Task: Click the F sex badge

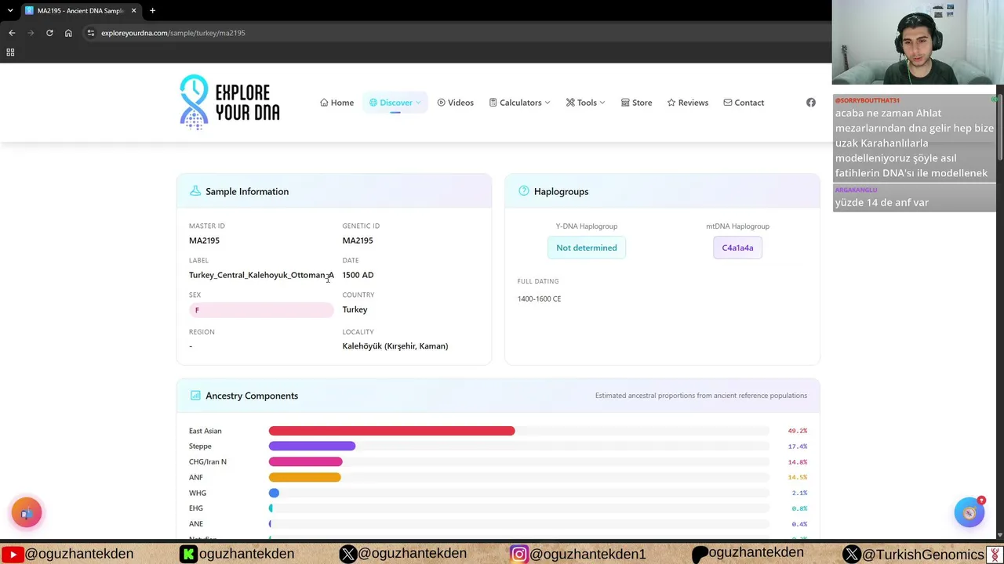Action: pos(261,310)
